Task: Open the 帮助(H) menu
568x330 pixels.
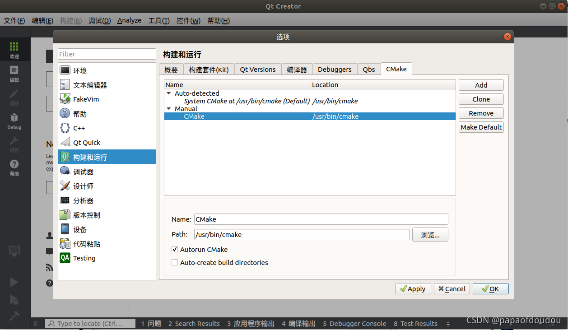Action: (219, 21)
